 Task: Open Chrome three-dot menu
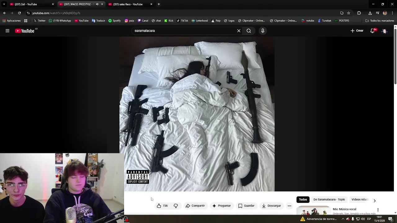coord(392,13)
